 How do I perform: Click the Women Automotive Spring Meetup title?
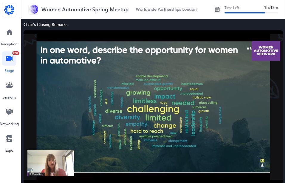(x=85, y=10)
